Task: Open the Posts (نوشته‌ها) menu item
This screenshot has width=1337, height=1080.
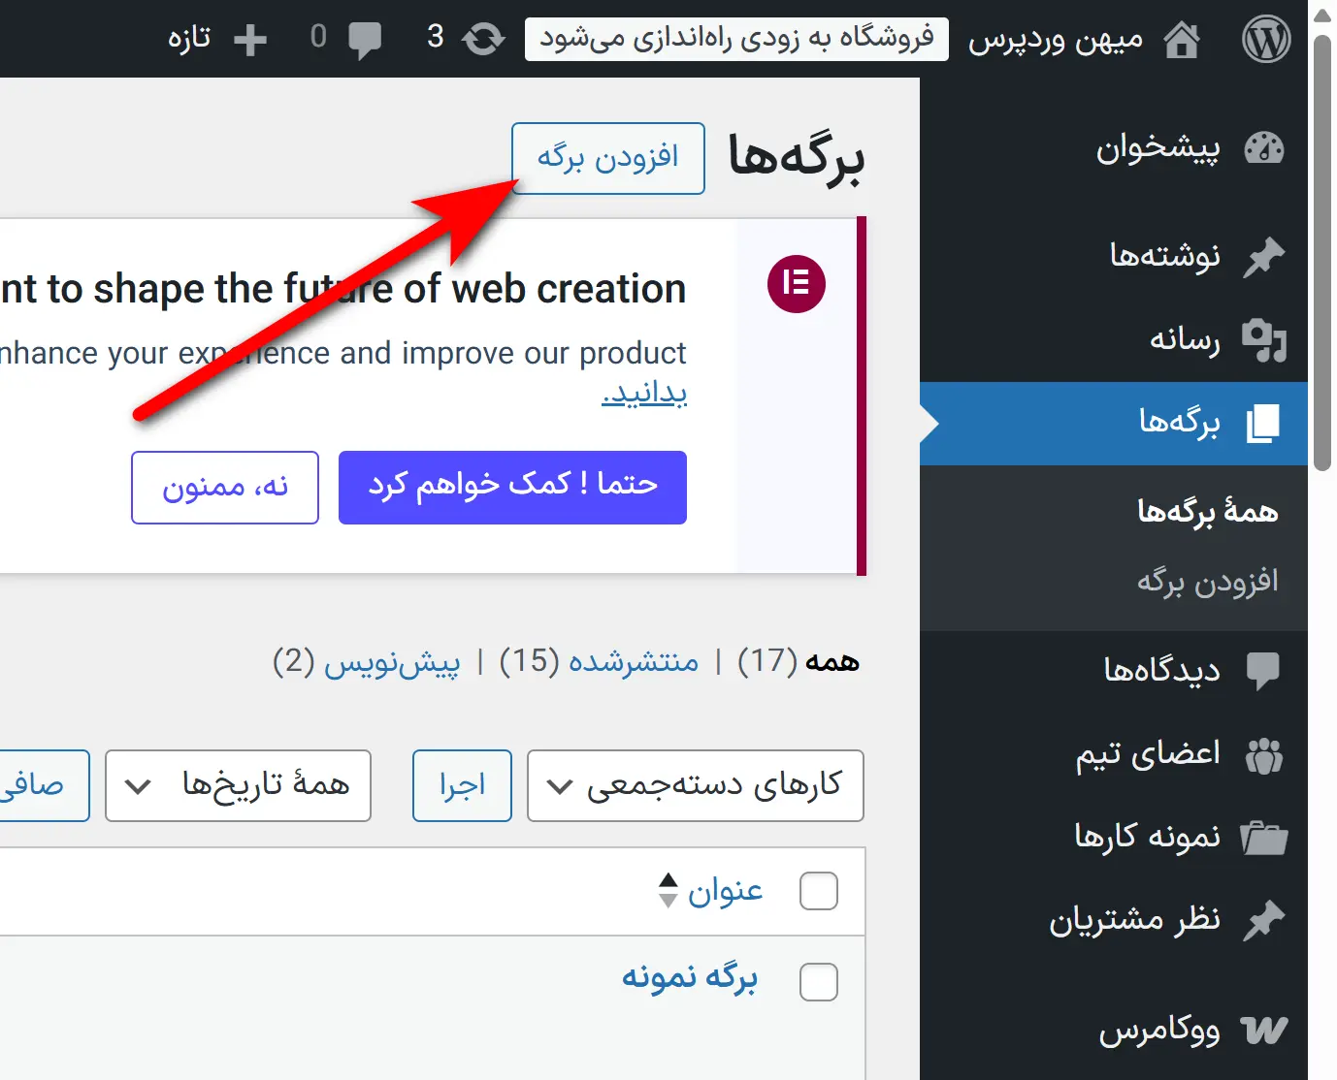Action: pos(1164,256)
